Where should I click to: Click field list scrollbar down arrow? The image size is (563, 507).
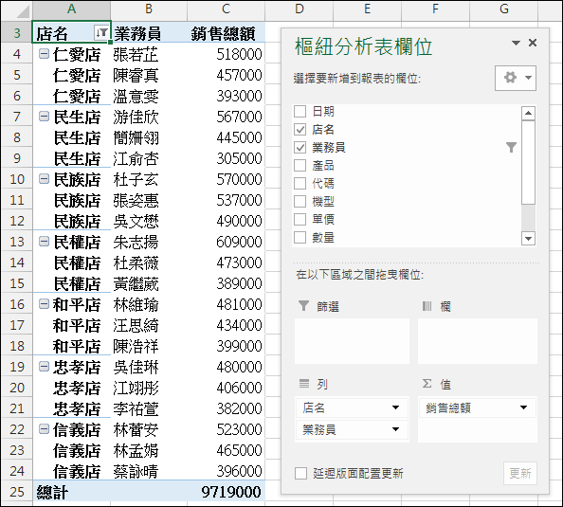(528, 239)
